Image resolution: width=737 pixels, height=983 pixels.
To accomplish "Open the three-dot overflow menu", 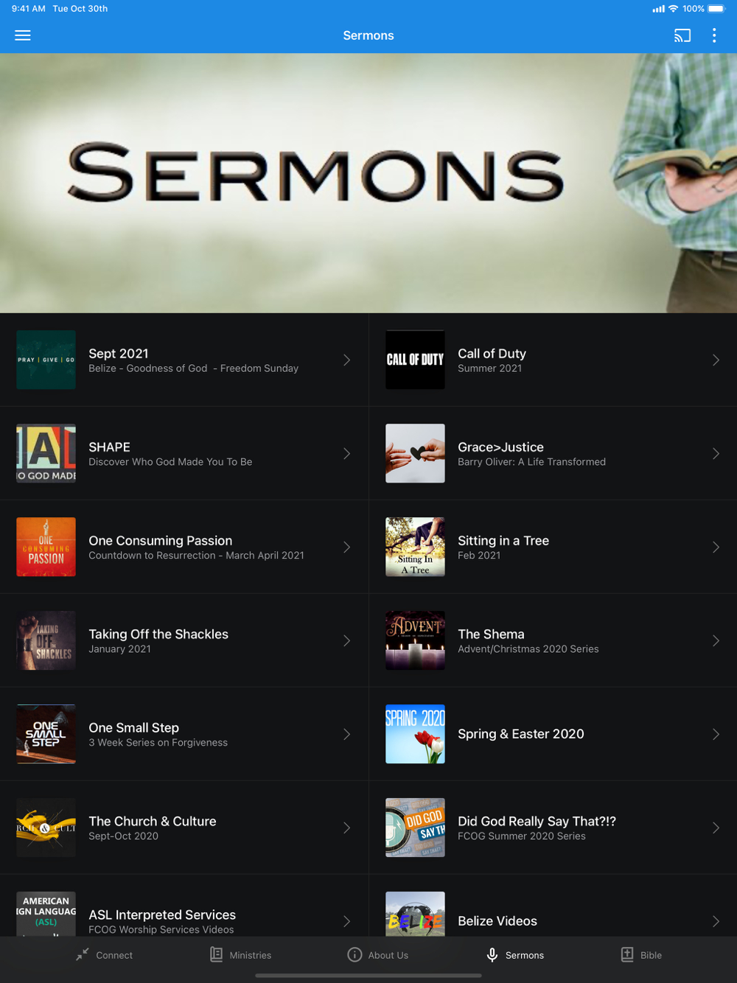I will pyautogui.click(x=714, y=35).
